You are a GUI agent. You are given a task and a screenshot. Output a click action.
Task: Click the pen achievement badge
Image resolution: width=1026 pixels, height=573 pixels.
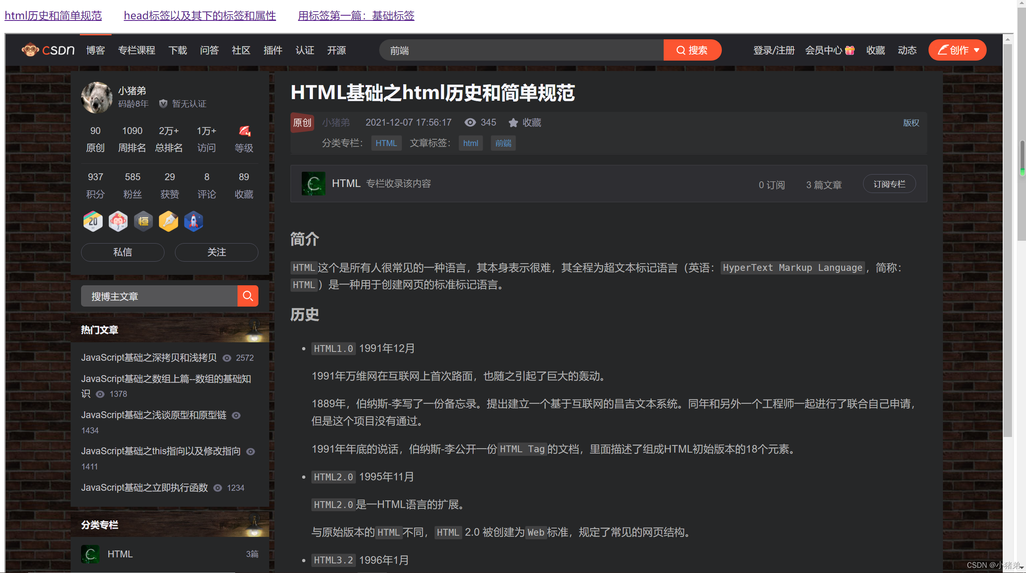(x=169, y=221)
